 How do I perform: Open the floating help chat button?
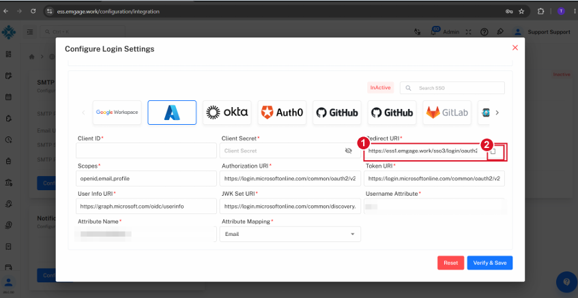coord(566,282)
